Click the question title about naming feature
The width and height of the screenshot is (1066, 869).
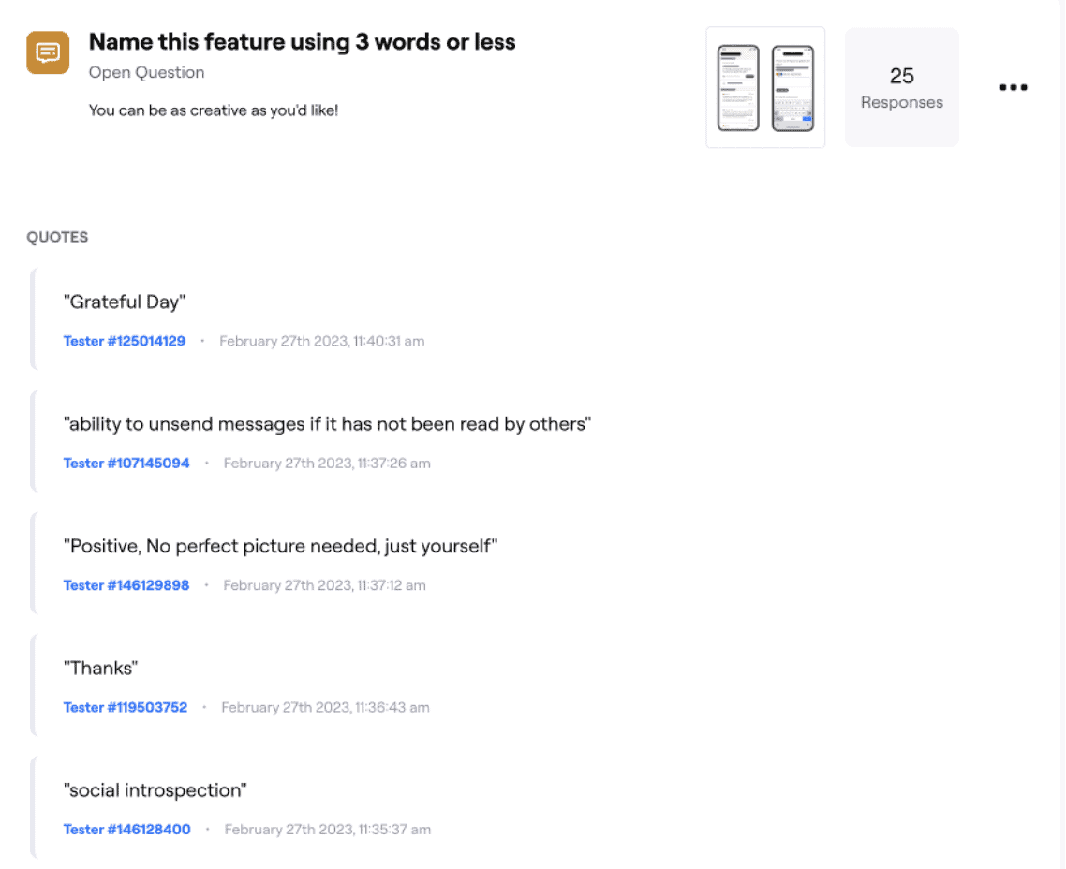tap(302, 42)
